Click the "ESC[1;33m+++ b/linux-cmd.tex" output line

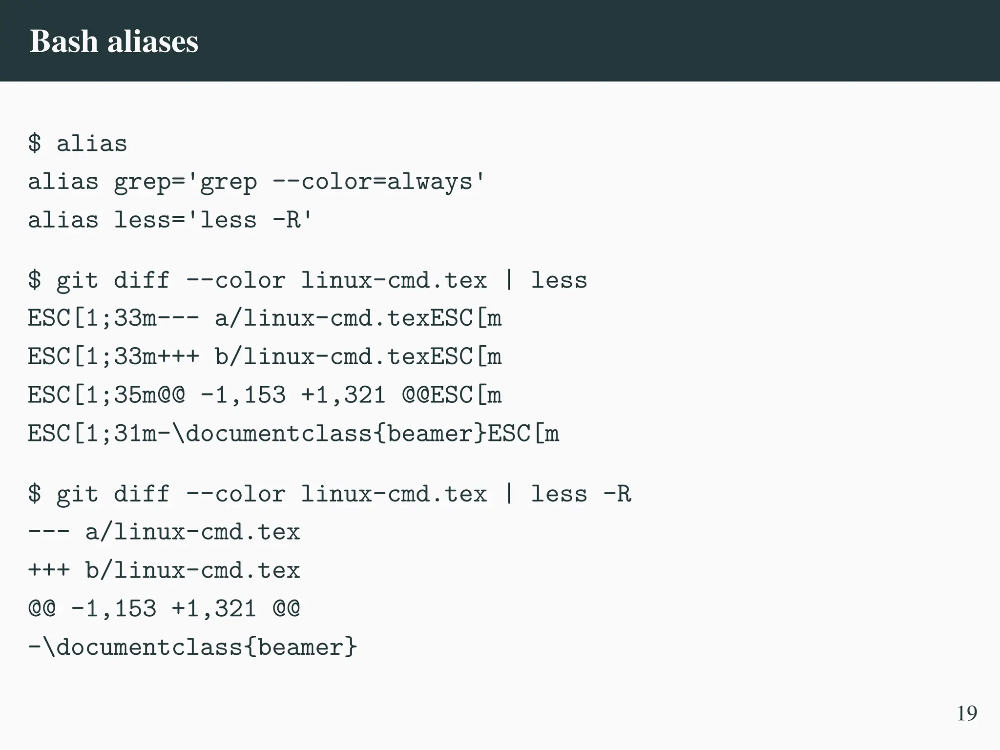pyautogui.click(x=264, y=357)
